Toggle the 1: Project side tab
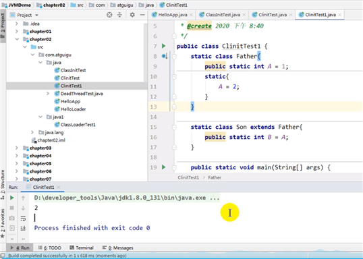The height and width of the screenshot is (259, 363). click(3, 26)
